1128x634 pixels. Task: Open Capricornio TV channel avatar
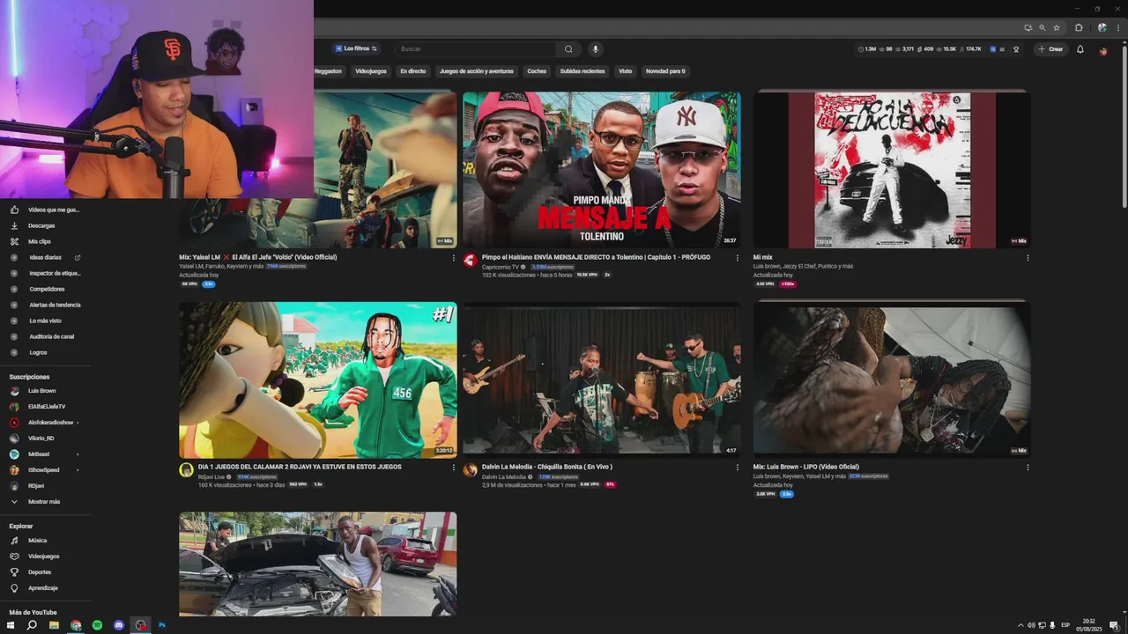click(x=470, y=260)
